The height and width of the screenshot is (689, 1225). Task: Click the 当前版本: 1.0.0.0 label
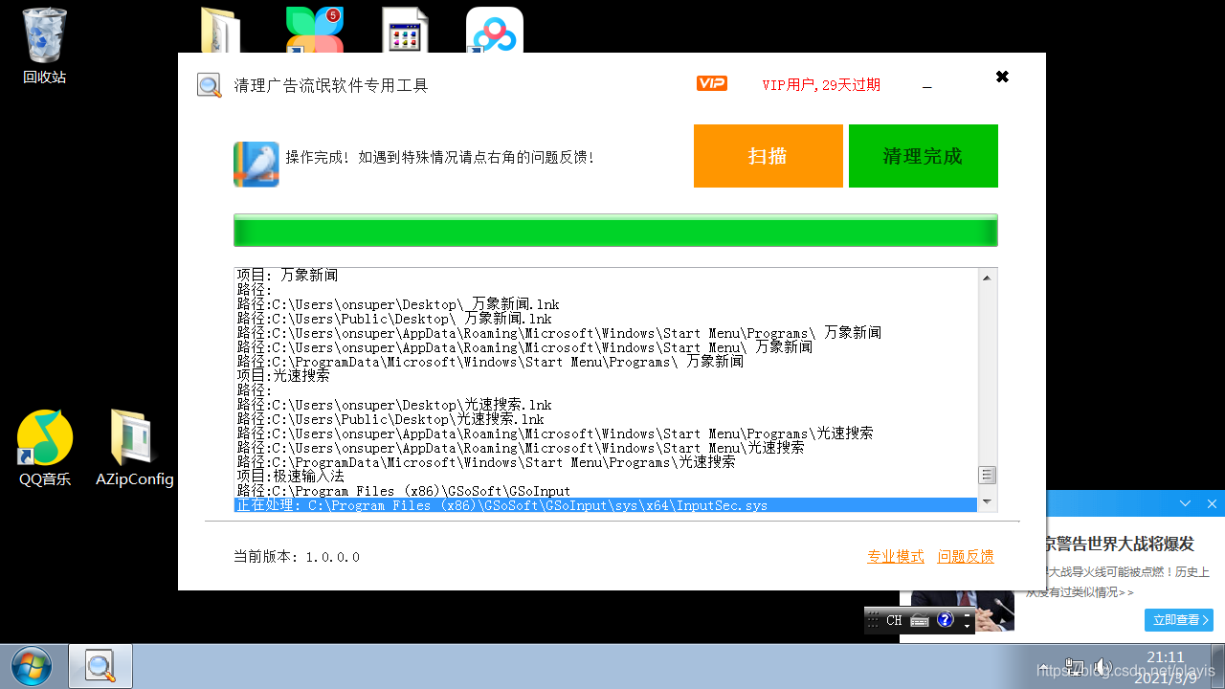pyautogui.click(x=297, y=557)
